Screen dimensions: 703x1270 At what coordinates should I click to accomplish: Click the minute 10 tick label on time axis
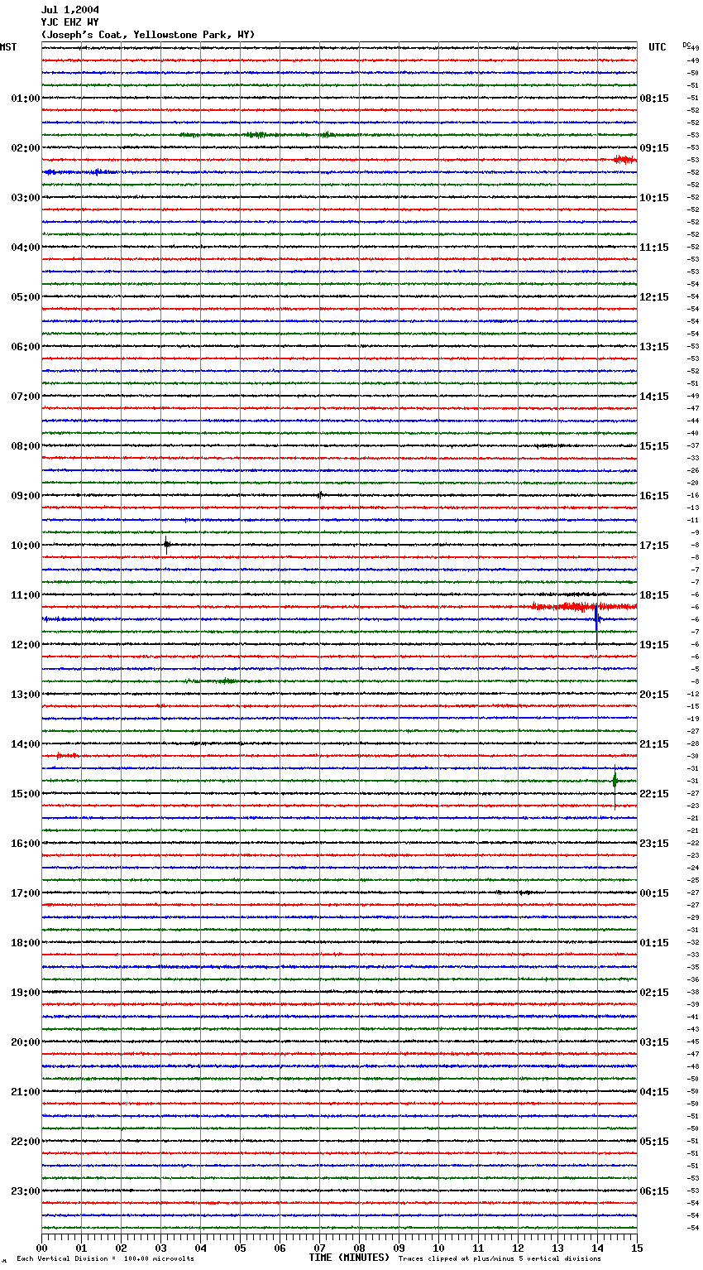(438, 1248)
